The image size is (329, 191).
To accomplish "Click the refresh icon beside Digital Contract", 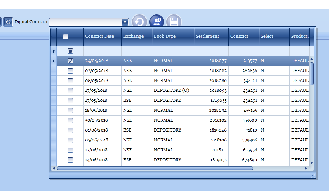I will click(x=8, y=22).
